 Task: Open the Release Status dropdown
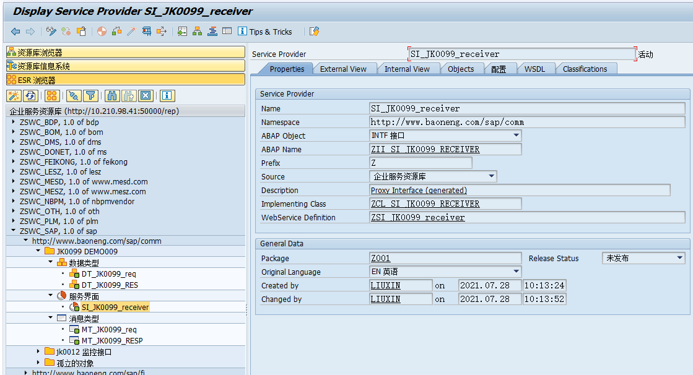tap(678, 258)
